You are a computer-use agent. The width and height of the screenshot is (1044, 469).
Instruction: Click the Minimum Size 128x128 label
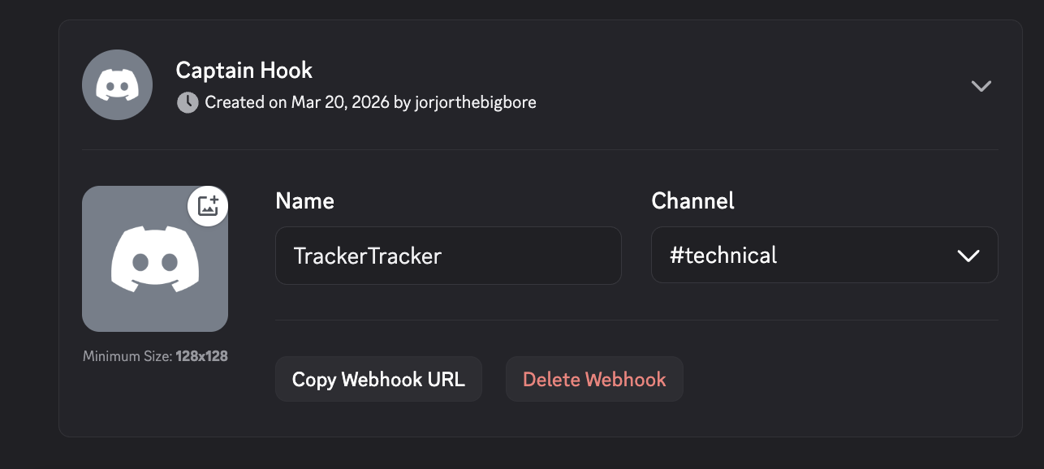(x=155, y=355)
